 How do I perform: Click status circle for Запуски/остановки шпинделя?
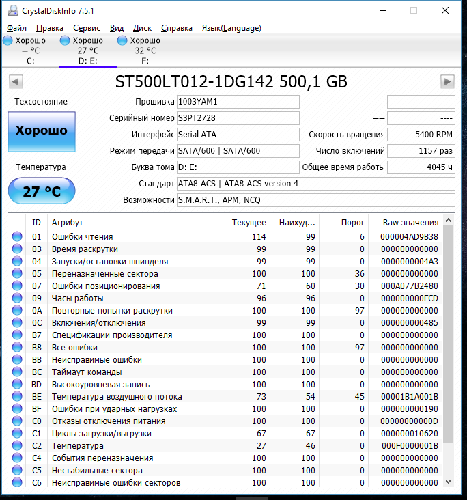pos(17,261)
